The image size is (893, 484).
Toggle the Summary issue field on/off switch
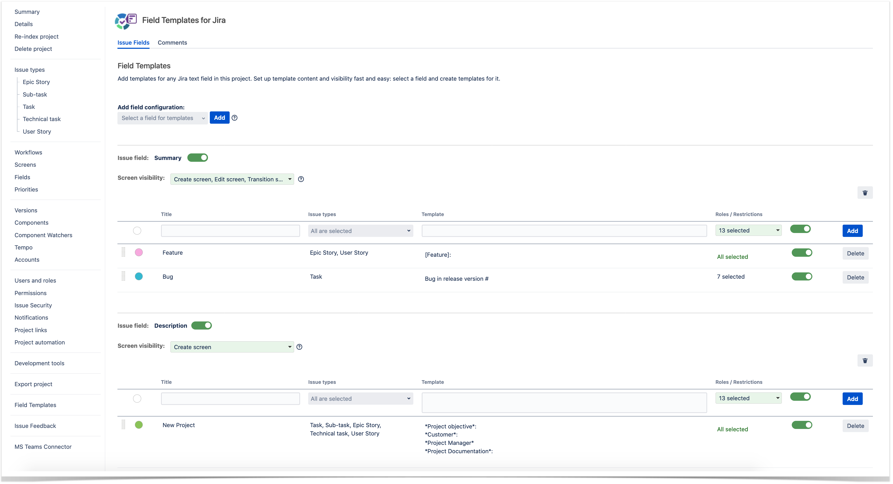199,158
